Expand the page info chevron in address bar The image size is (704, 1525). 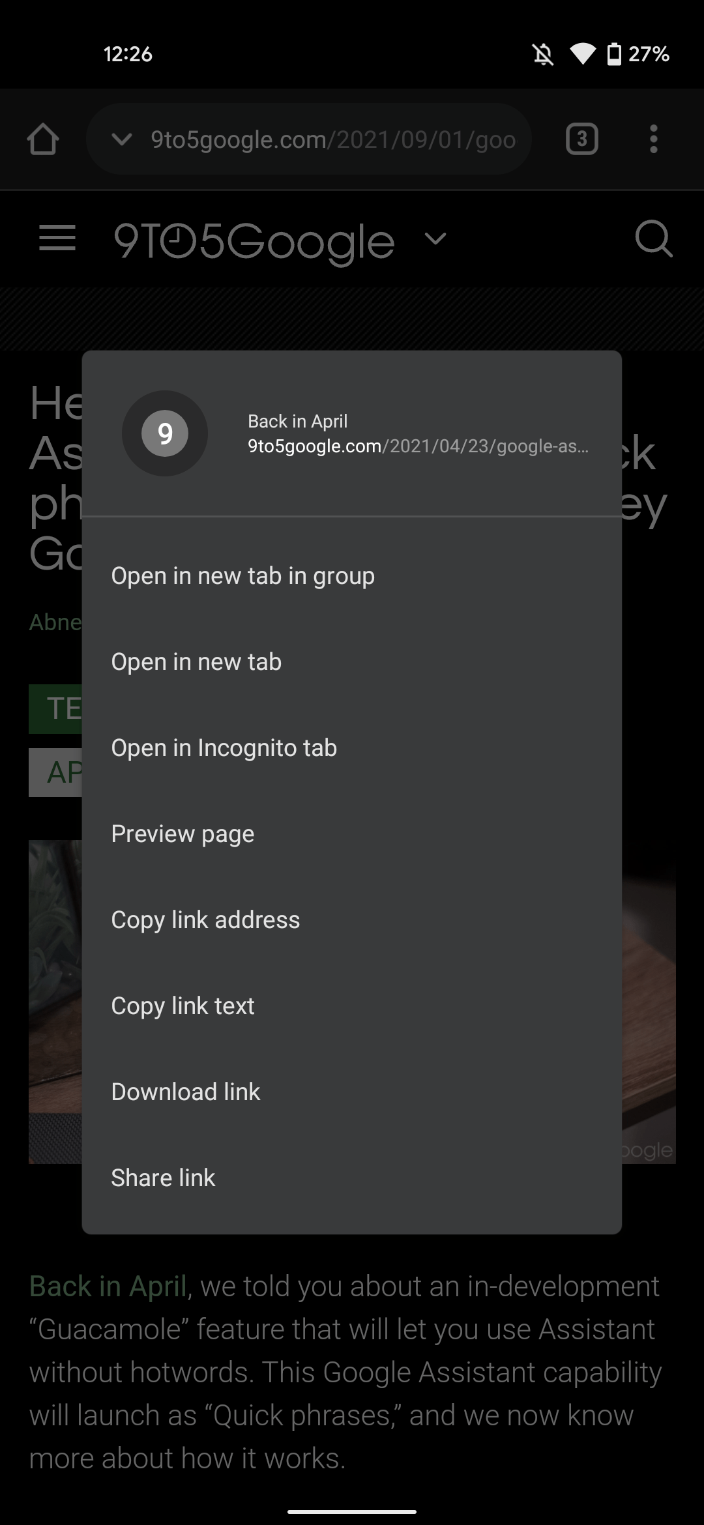coord(122,139)
